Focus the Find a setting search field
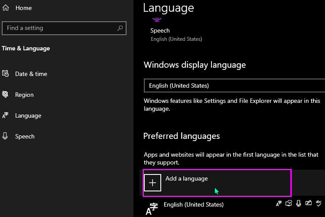Screen dimensions: 325x217 click(64, 28)
